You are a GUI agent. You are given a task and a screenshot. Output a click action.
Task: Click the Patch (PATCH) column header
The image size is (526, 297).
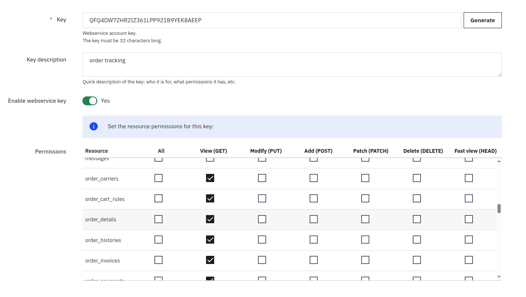click(371, 151)
